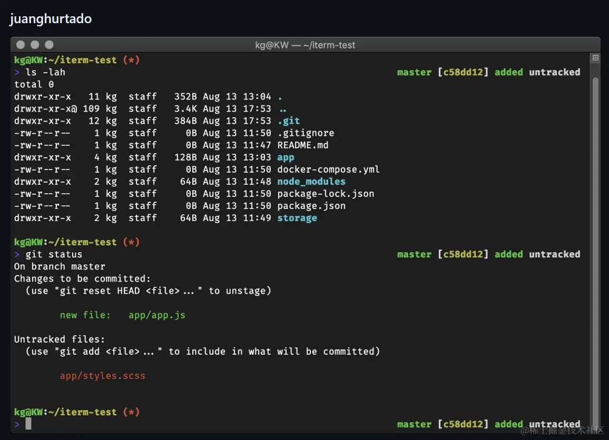The height and width of the screenshot is (440, 609).
Task: Click the '11:49' timestamp in the storage row
Action: click(257, 218)
